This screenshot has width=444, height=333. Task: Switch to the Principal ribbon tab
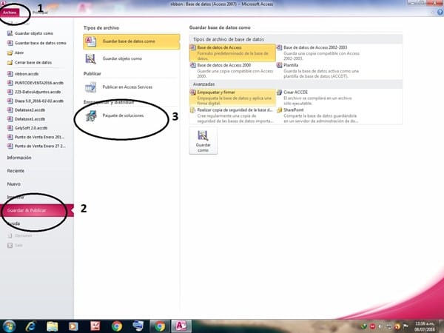(40, 13)
